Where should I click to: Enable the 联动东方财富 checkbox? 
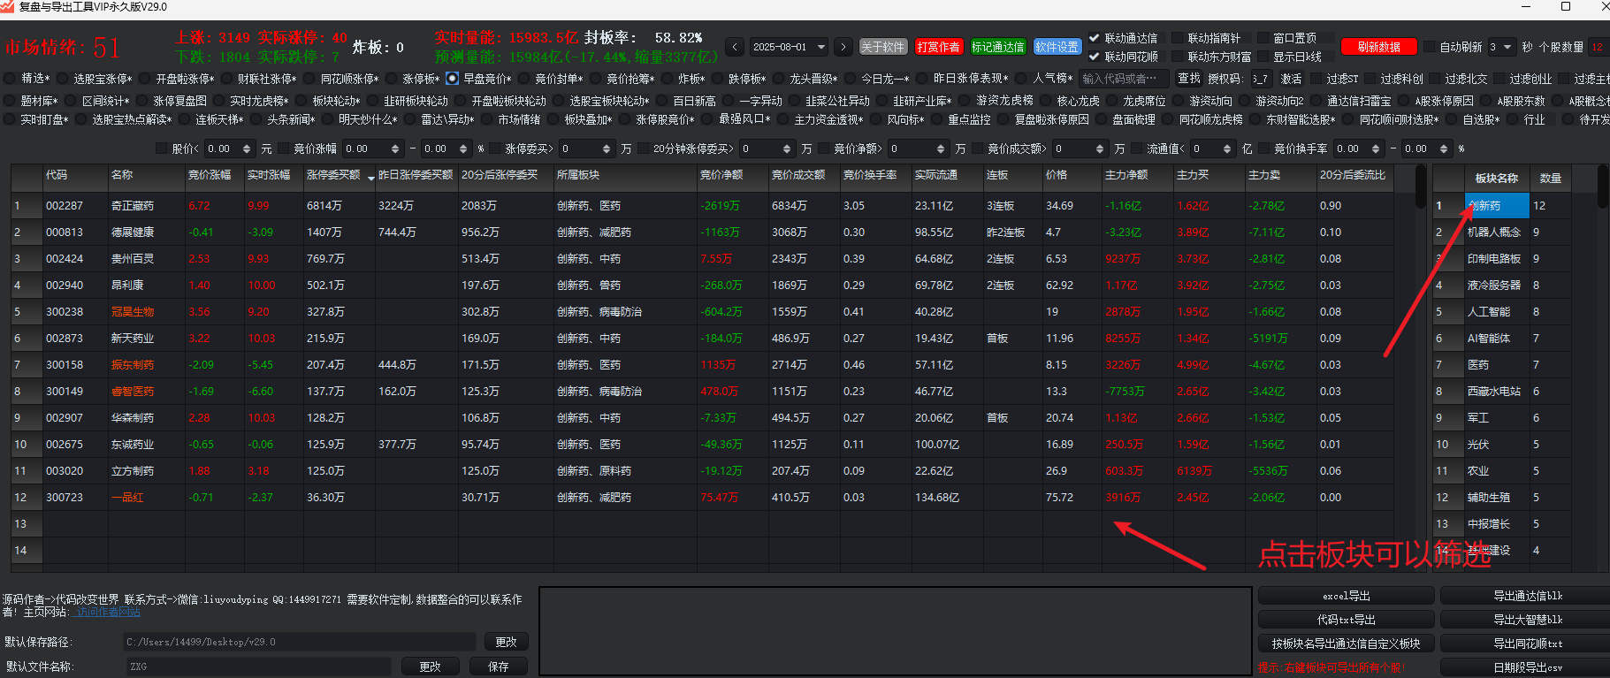pyautogui.click(x=1177, y=57)
